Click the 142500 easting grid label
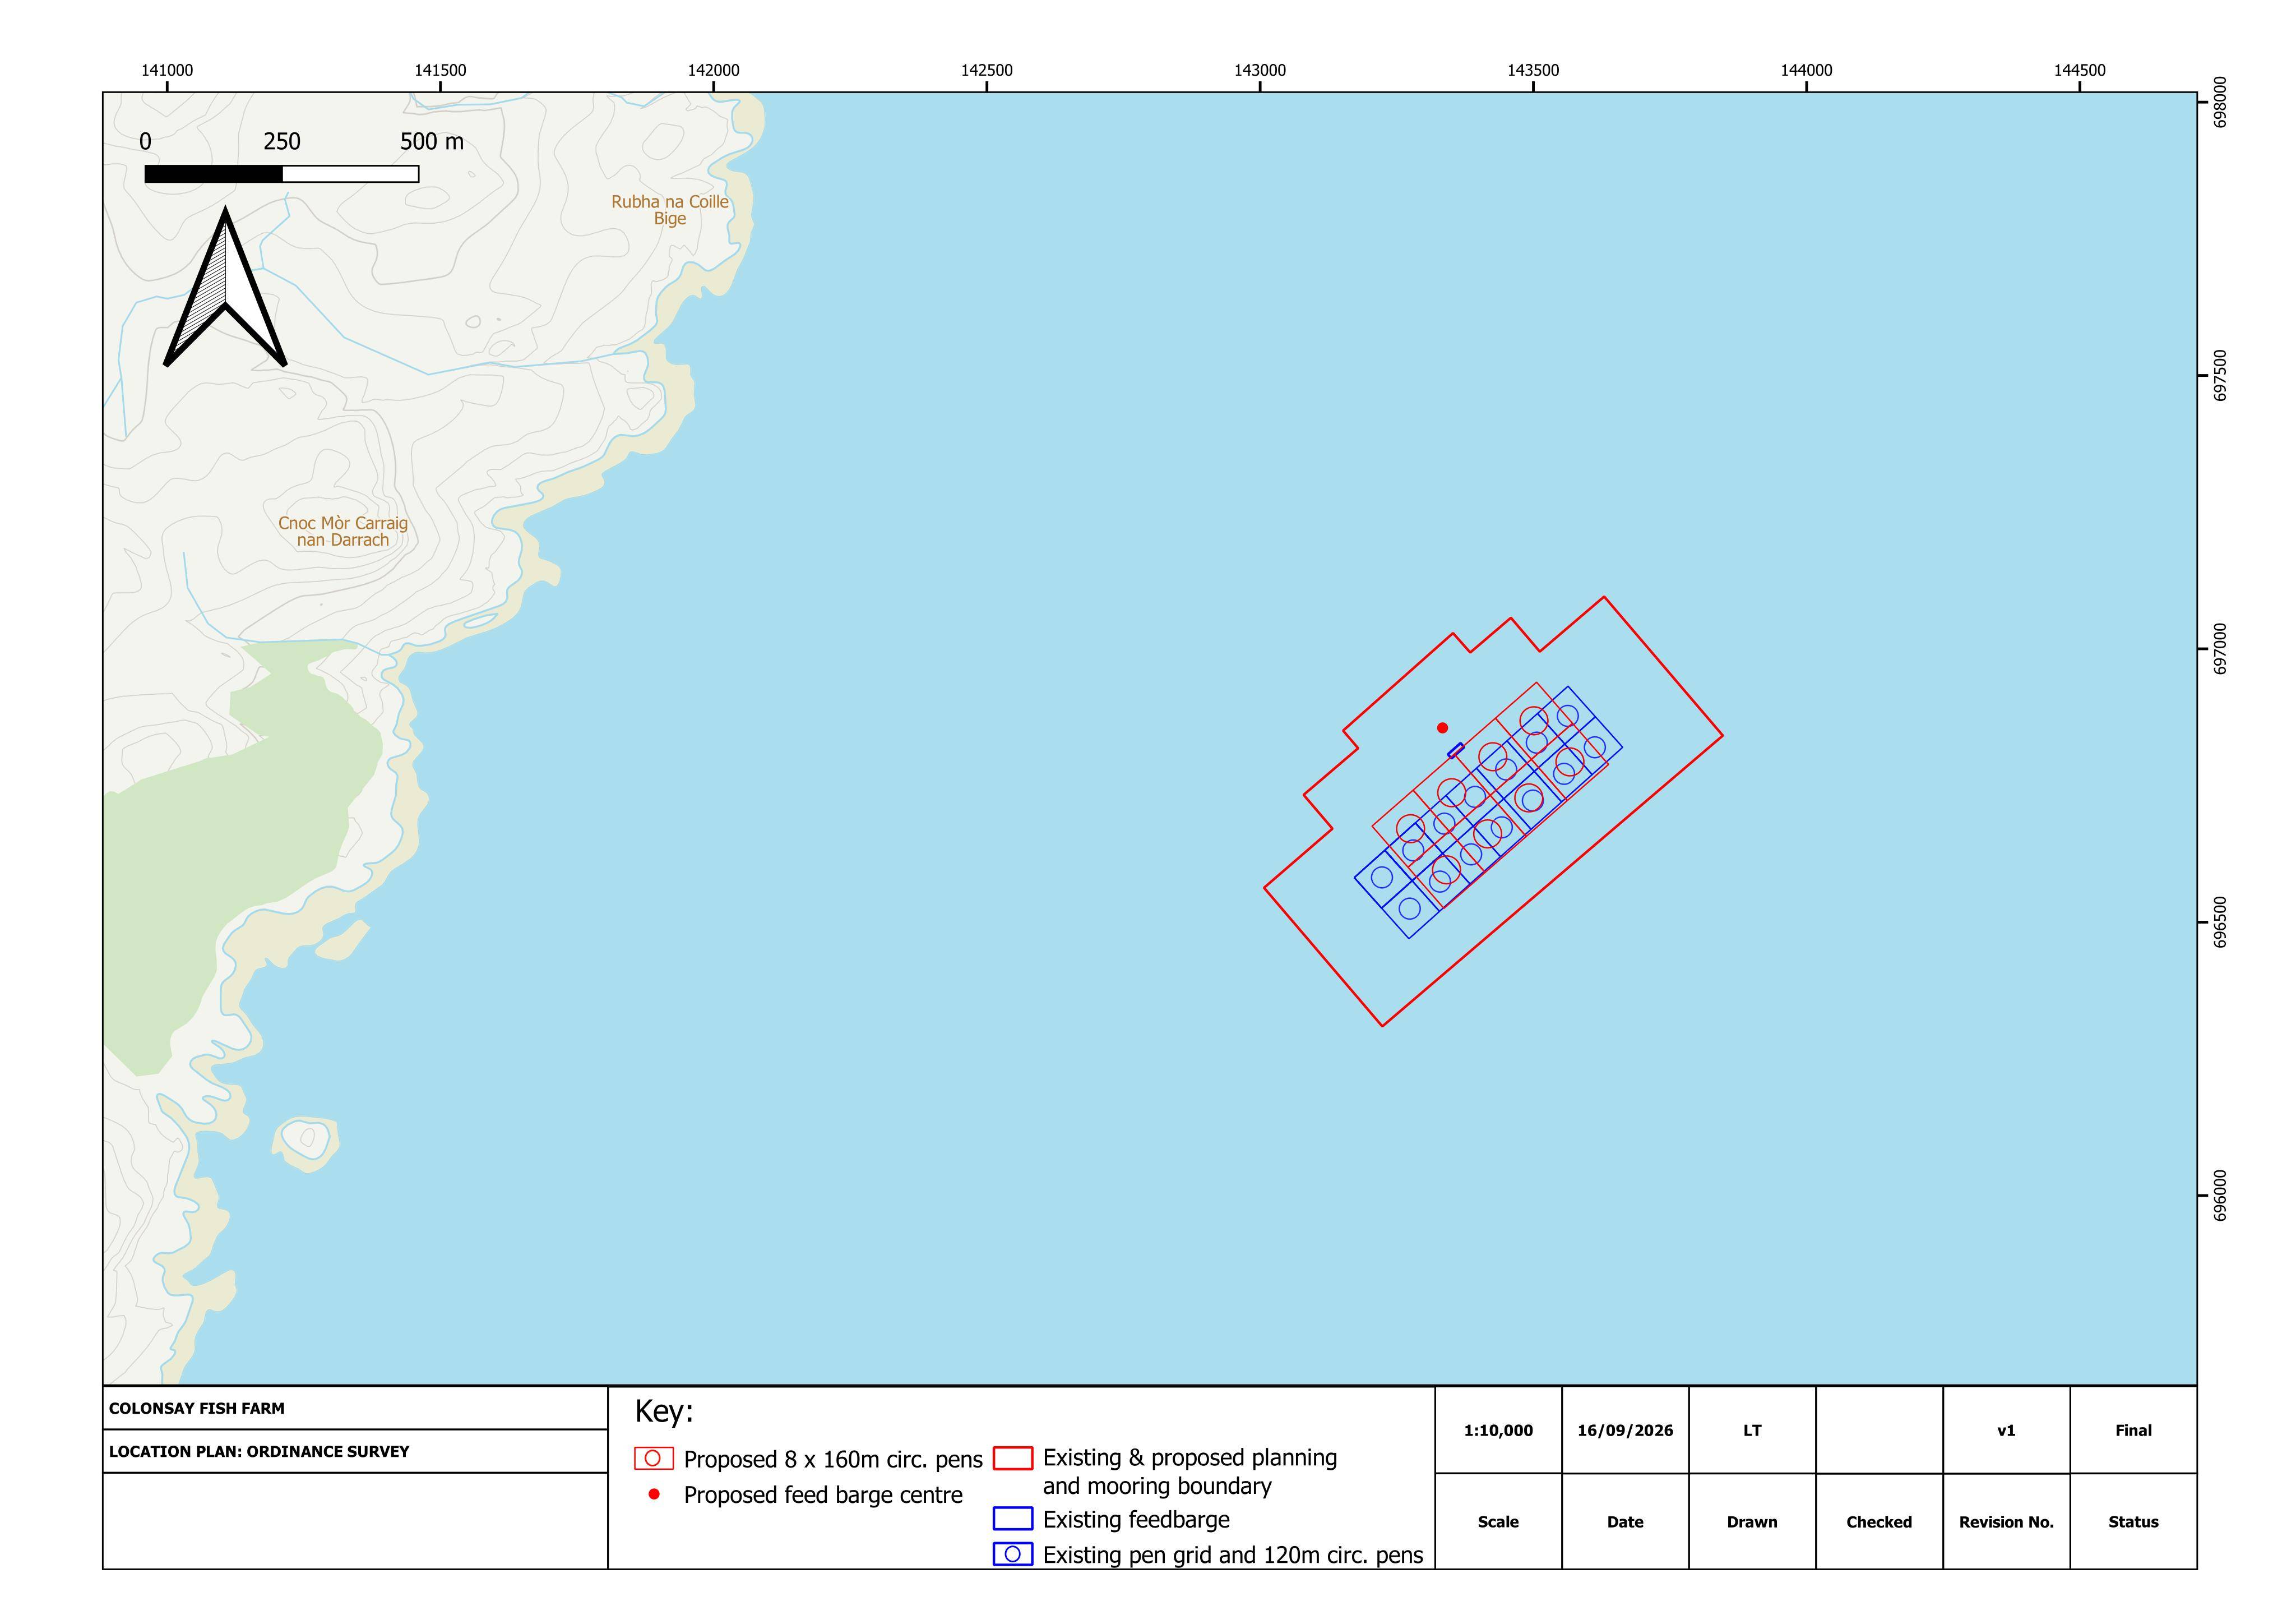 (987, 70)
